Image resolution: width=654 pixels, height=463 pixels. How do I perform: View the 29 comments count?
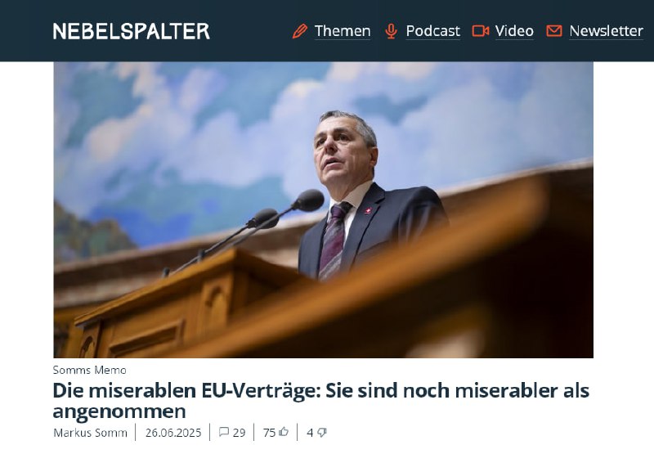tap(239, 433)
